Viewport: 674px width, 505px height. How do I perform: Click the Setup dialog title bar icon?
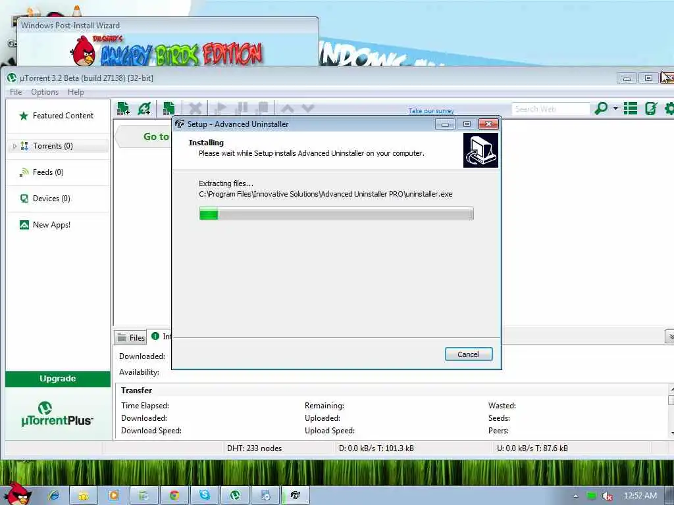[x=180, y=124]
